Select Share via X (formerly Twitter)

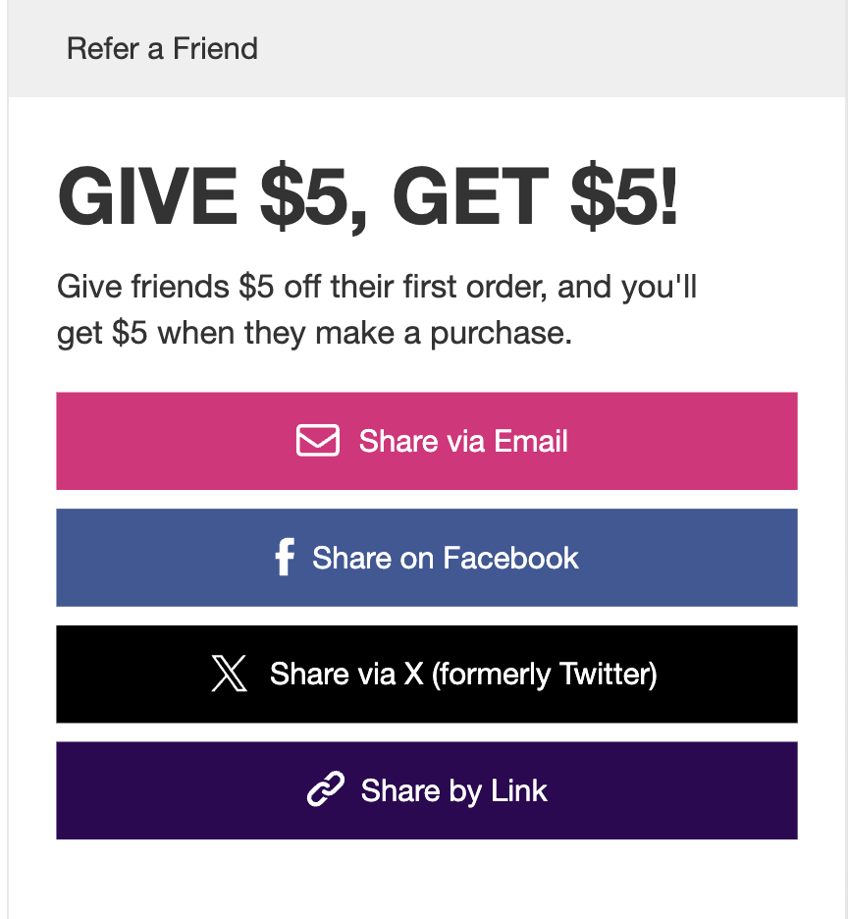coord(427,674)
